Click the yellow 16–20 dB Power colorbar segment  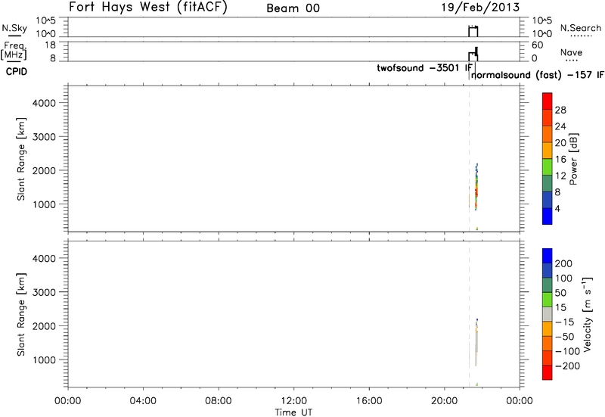tap(547, 151)
